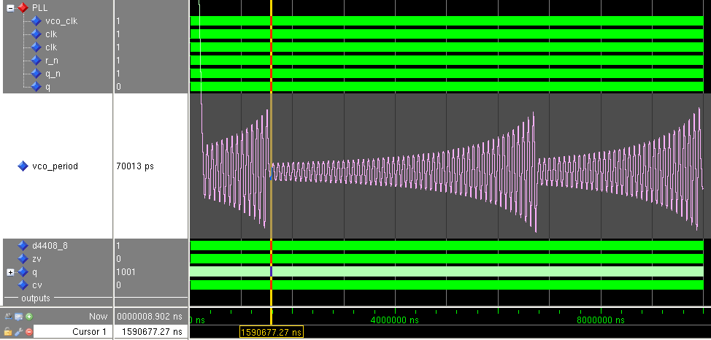Click the cv signal diamond icon
The height and width of the screenshot is (340, 711).
point(23,285)
